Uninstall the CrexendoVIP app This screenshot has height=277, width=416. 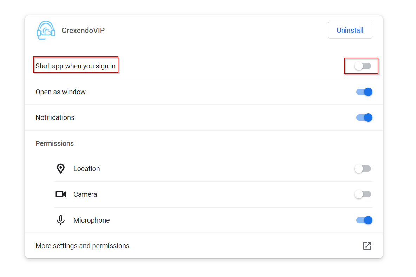pos(350,30)
